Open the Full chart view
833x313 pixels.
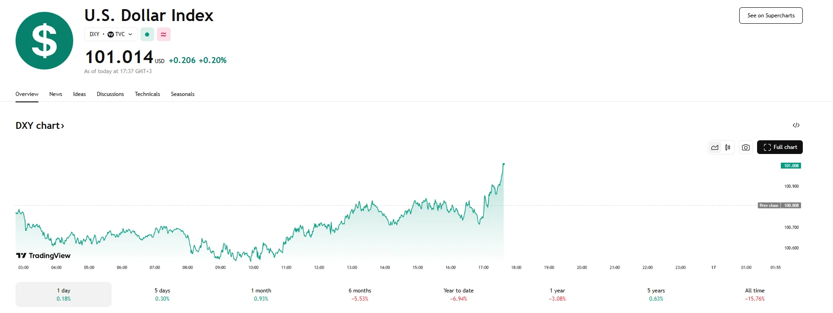pyautogui.click(x=779, y=147)
